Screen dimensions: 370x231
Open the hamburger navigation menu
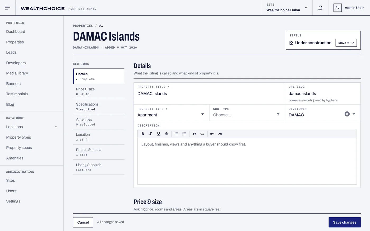point(8,8)
